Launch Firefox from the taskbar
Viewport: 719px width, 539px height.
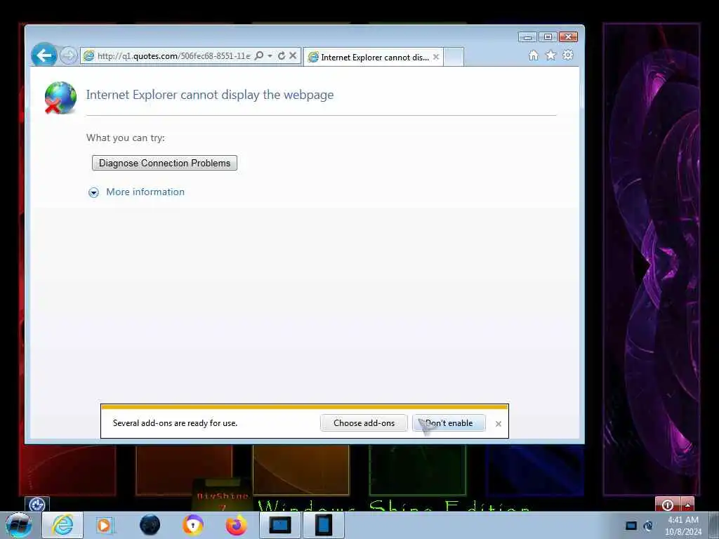tap(236, 525)
